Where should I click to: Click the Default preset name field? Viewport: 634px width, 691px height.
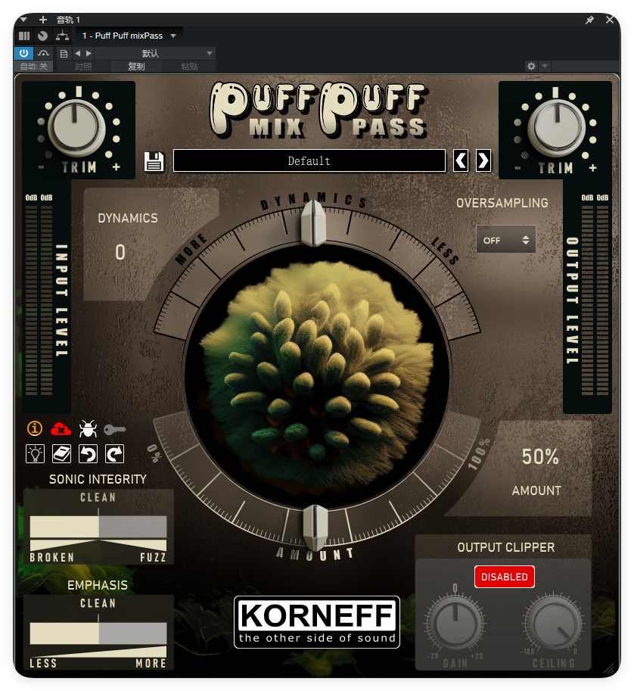309,161
